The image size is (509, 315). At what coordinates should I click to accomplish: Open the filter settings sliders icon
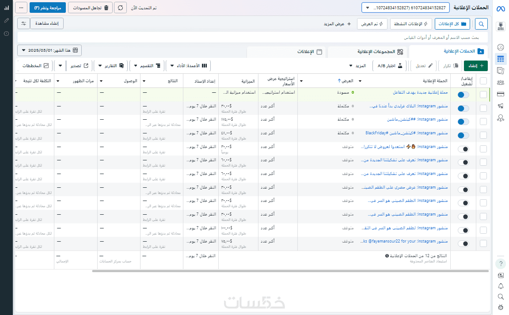pos(24,23)
